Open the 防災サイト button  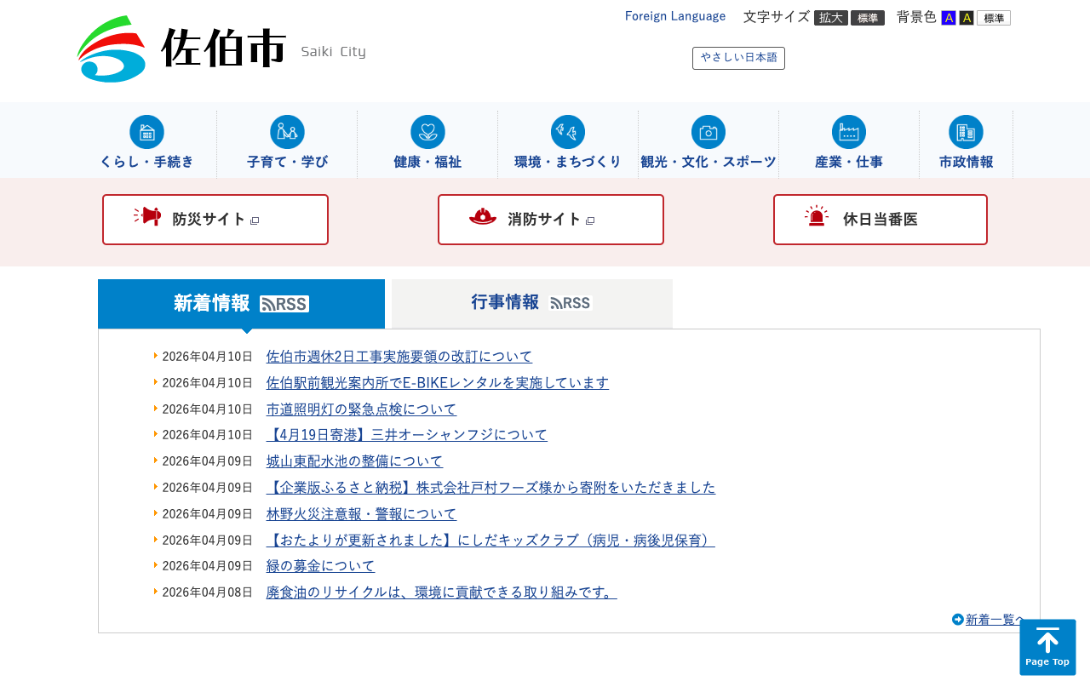coord(215,220)
